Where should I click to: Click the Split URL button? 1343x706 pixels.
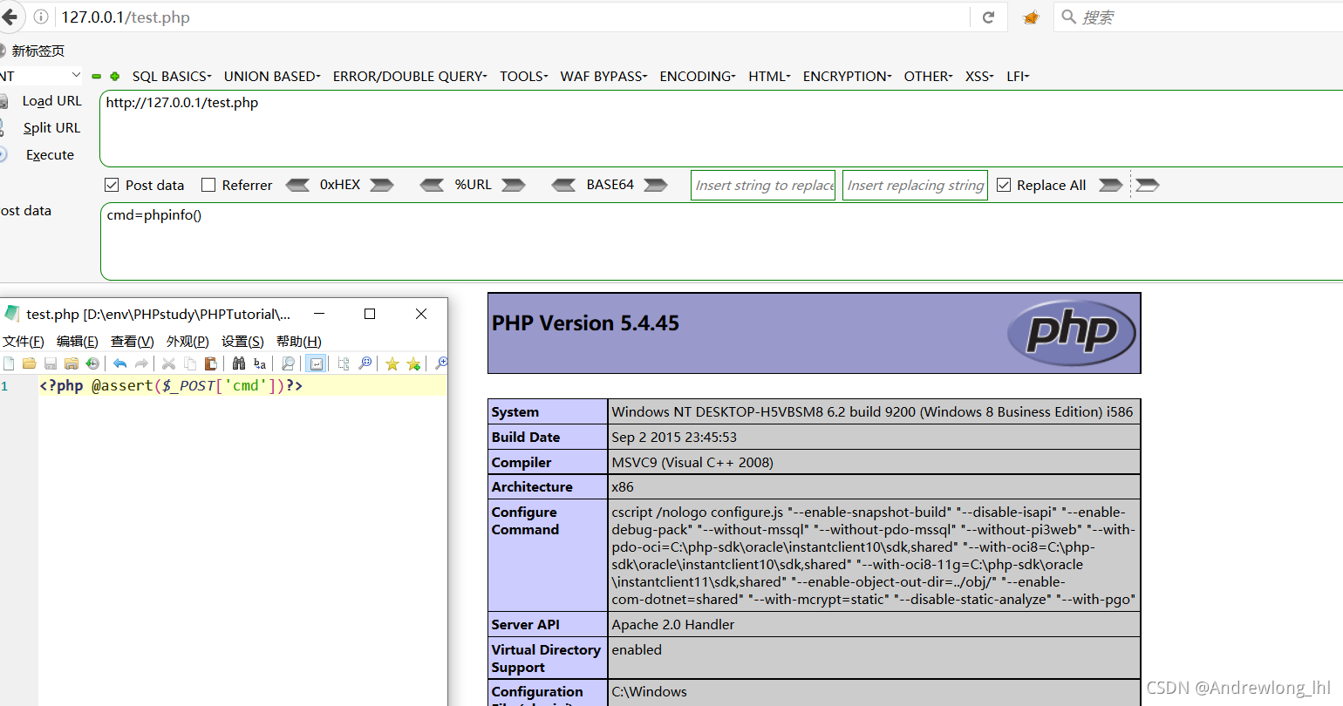click(51, 128)
